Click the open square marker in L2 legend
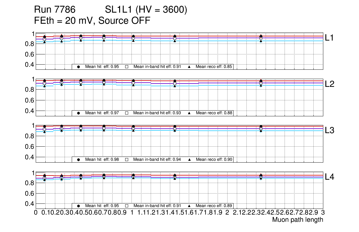This screenshot has height=232, width=359. tap(127, 113)
